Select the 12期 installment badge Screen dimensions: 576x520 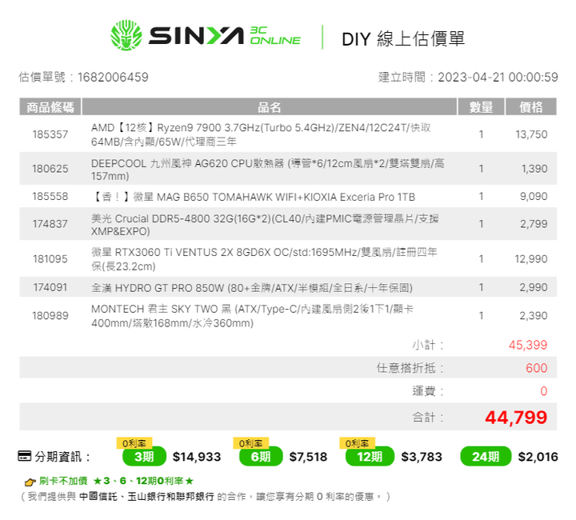(x=370, y=457)
